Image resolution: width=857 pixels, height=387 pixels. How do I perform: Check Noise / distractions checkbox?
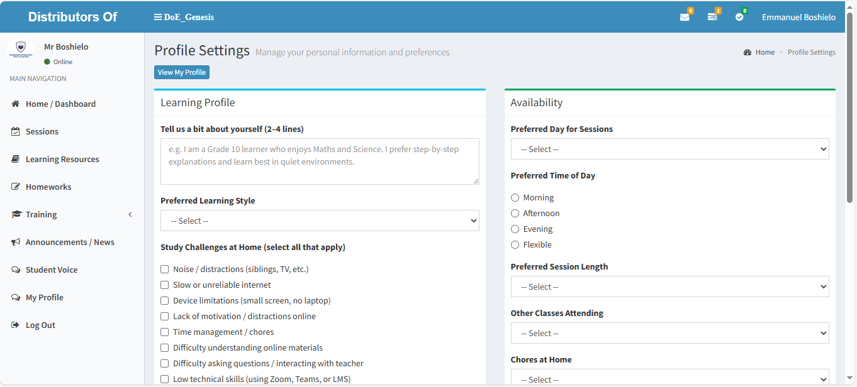pos(165,270)
